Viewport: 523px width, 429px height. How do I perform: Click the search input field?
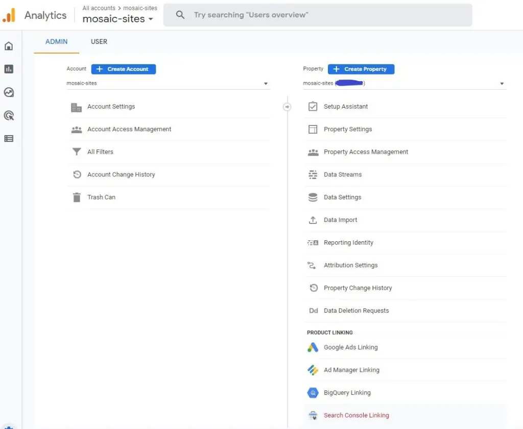pyautogui.click(x=318, y=15)
